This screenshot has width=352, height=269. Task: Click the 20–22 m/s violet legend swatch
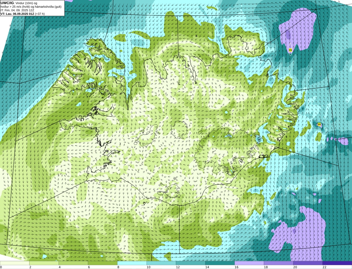coord(308,263)
